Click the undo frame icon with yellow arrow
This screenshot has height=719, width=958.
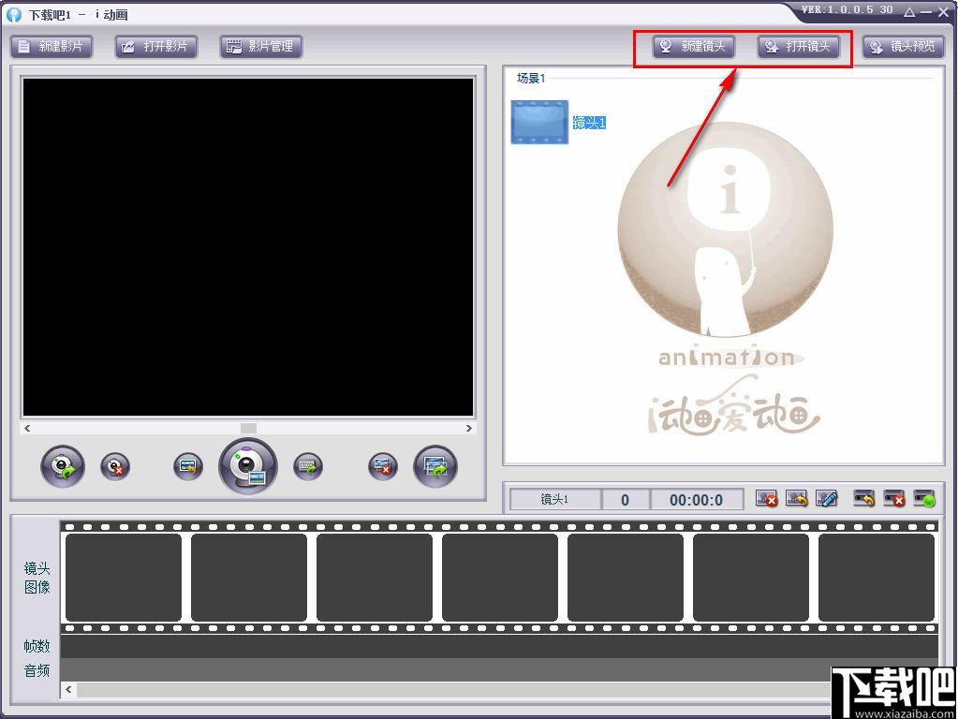tap(796, 498)
